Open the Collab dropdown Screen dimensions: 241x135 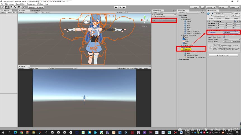(x=194, y=7)
